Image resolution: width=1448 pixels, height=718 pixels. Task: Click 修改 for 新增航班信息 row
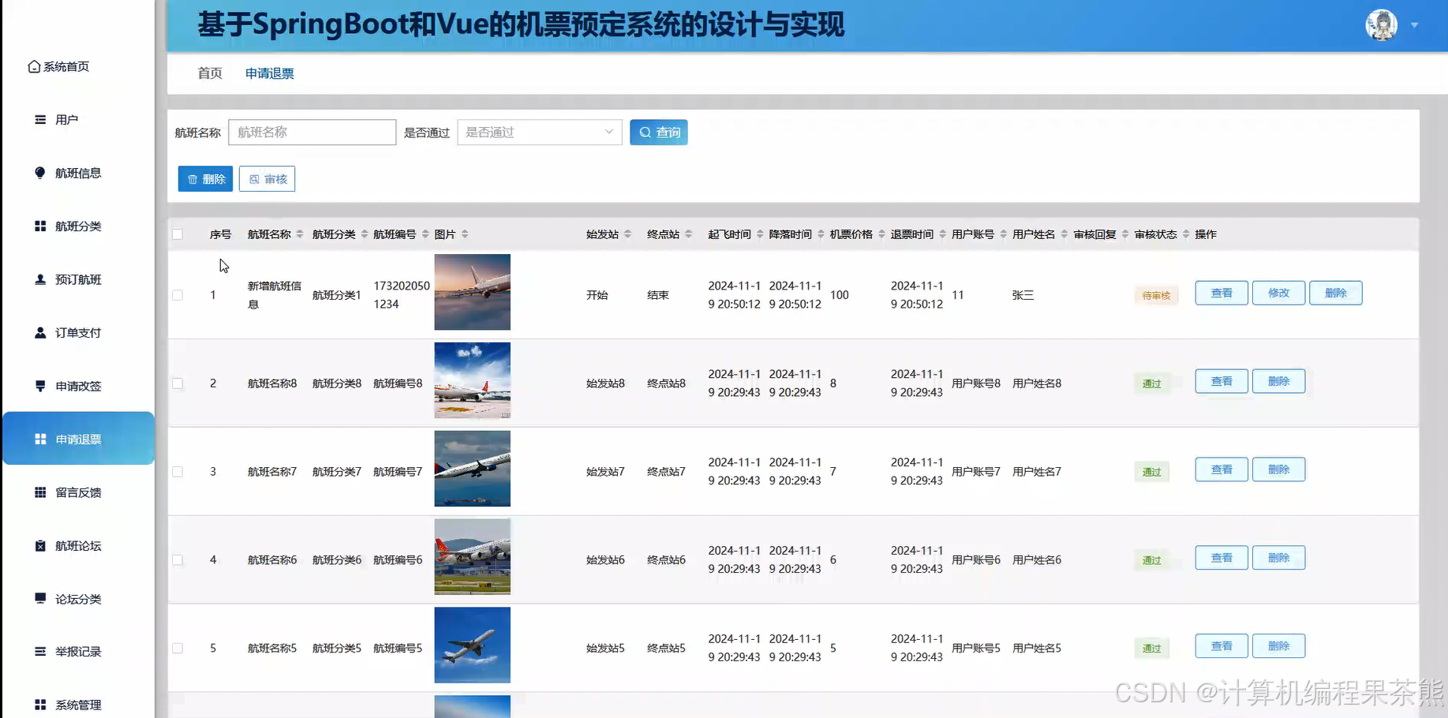click(x=1278, y=293)
